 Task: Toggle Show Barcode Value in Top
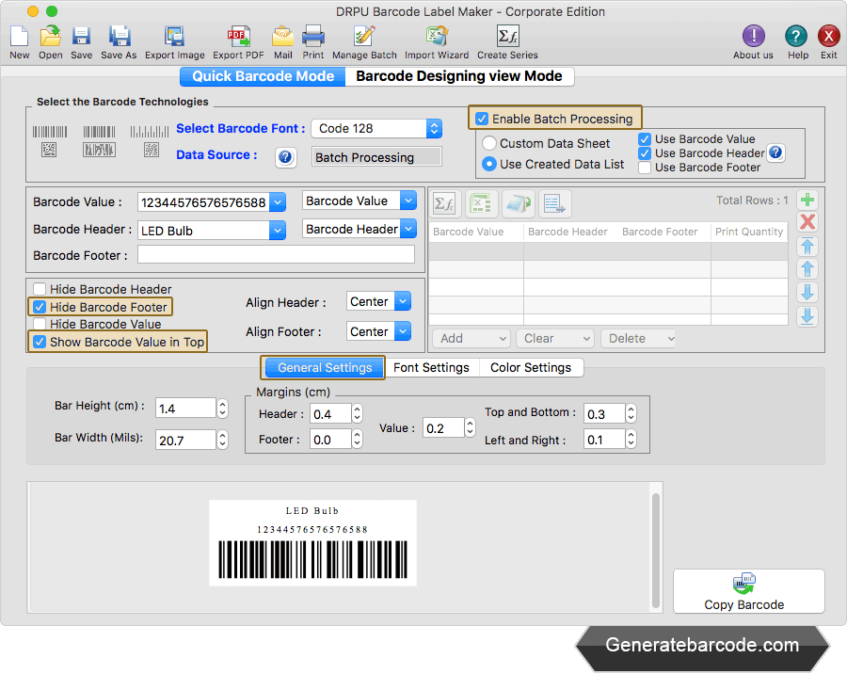click(x=40, y=342)
